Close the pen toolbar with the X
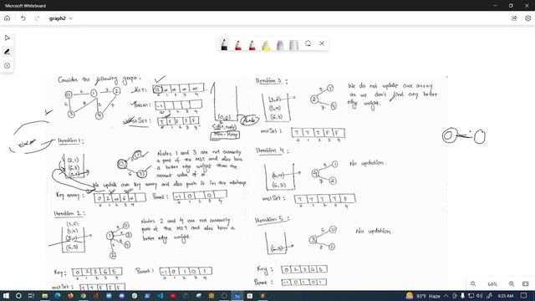 click(322, 43)
